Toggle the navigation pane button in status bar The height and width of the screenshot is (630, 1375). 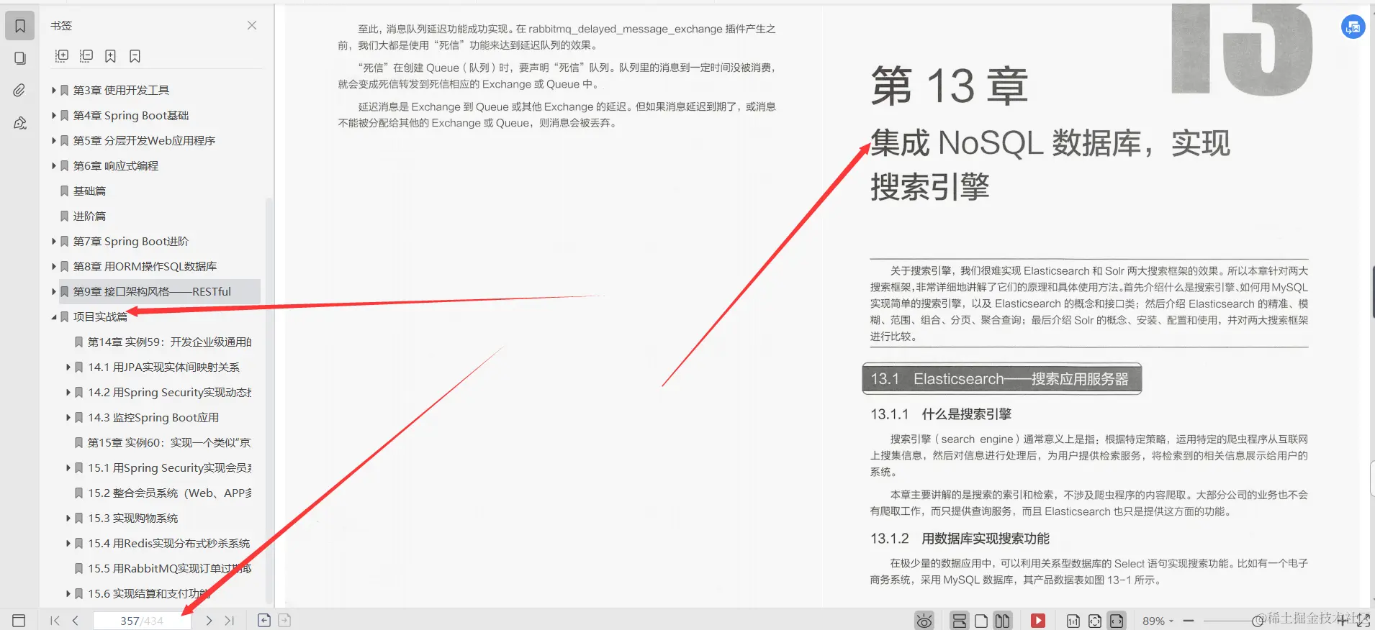[19, 620]
